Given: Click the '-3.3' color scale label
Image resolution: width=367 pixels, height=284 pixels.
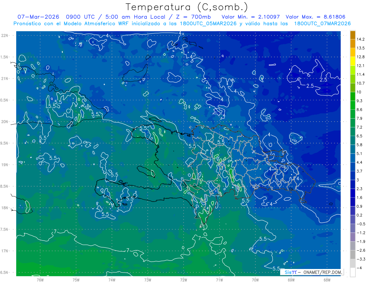Looking at the screenshot, I should 361,259.
